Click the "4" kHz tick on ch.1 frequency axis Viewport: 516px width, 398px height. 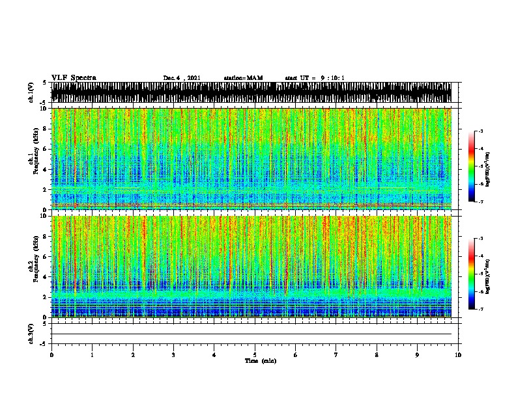(45, 170)
